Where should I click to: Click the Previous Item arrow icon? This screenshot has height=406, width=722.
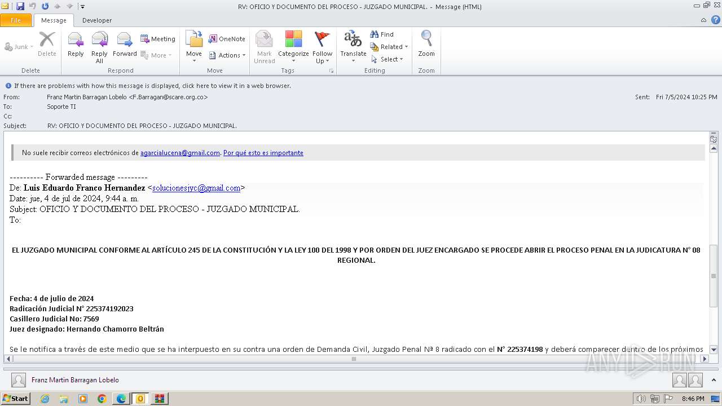point(58,6)
